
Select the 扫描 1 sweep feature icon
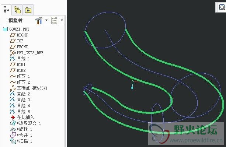13,141
